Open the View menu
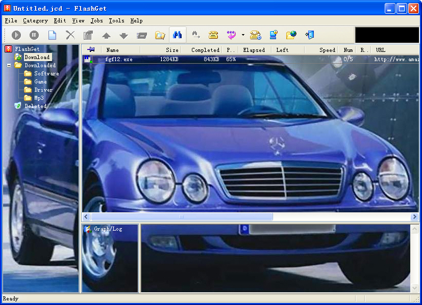The height and width of the screenshot is (305, 422). [x=78, y=21]
